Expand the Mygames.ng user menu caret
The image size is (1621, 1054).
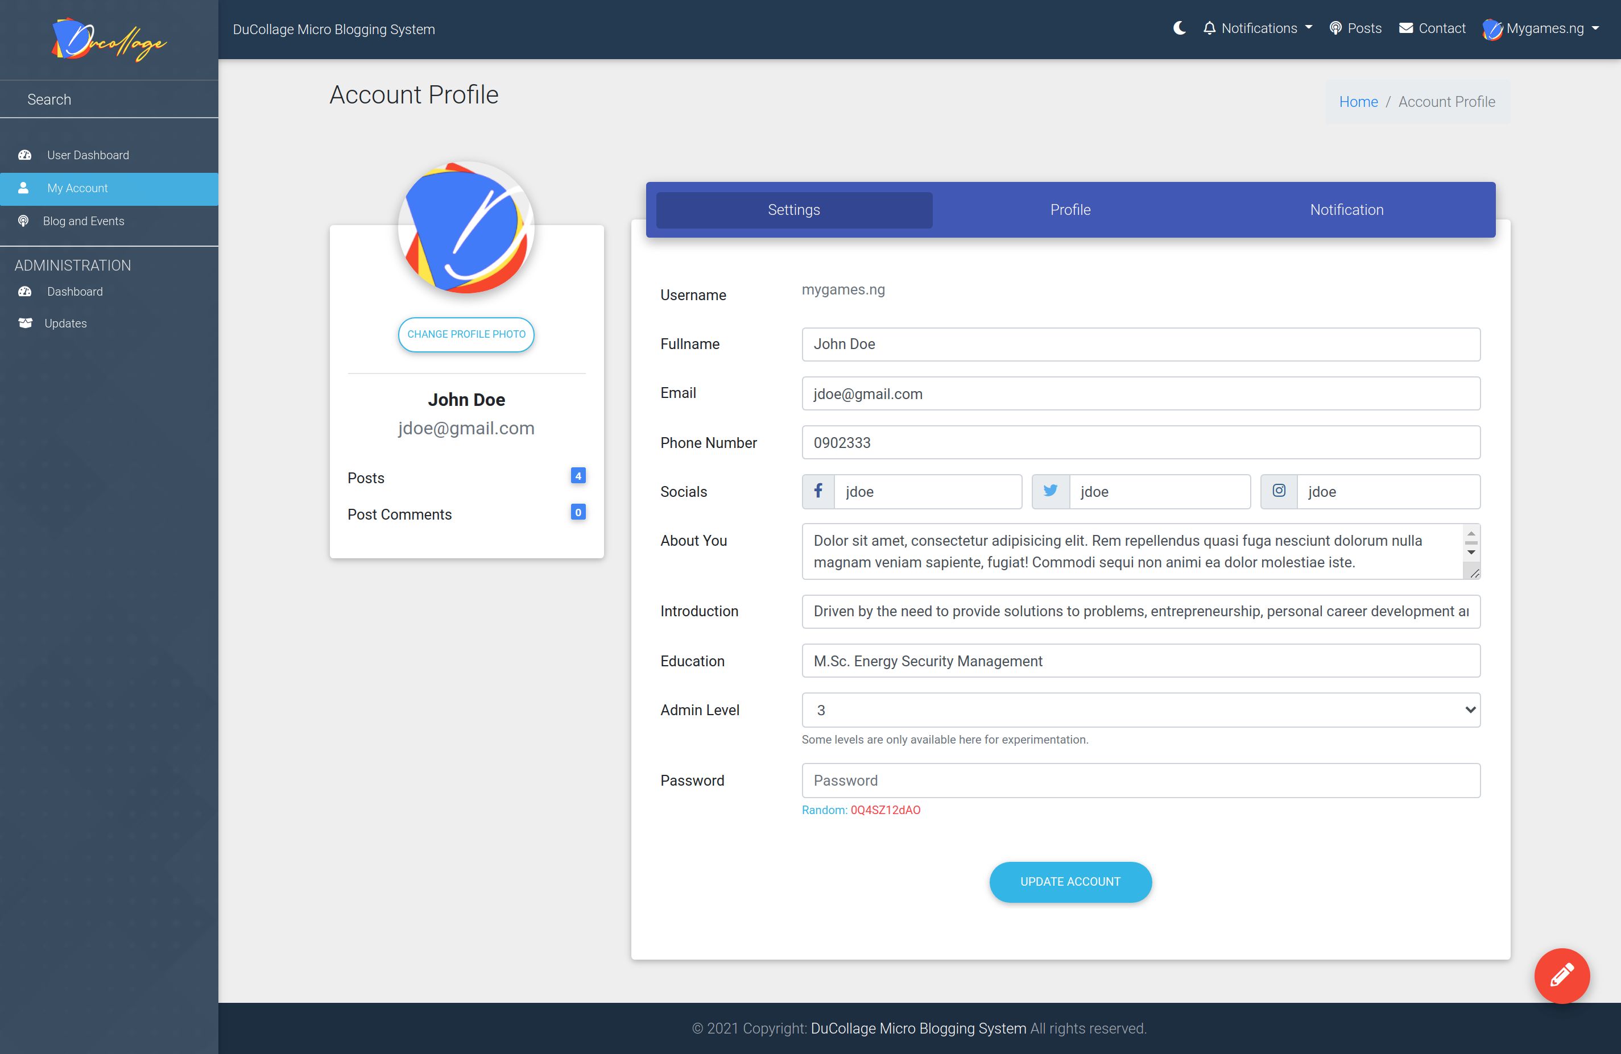tap(1595, 28)
